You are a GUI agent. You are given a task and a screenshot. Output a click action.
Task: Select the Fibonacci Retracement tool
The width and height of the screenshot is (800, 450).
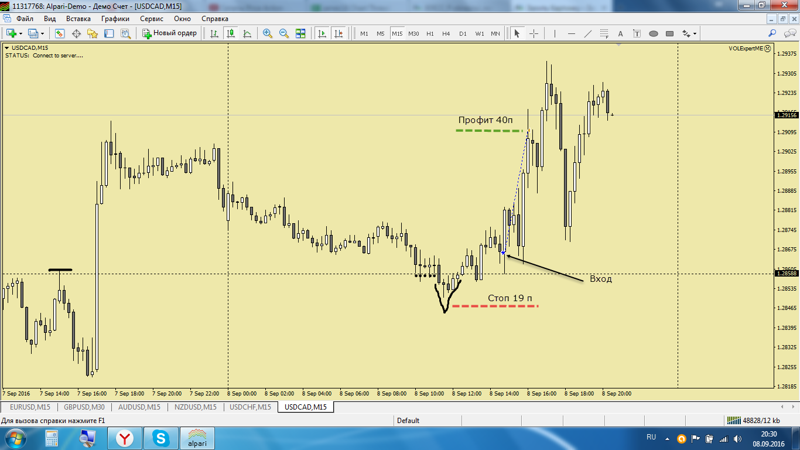604,33
